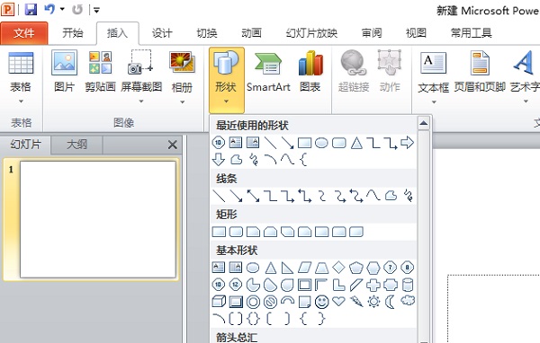This screenshot has height=343, width=540.
Task: Select the sun shape
Action: 373,302
